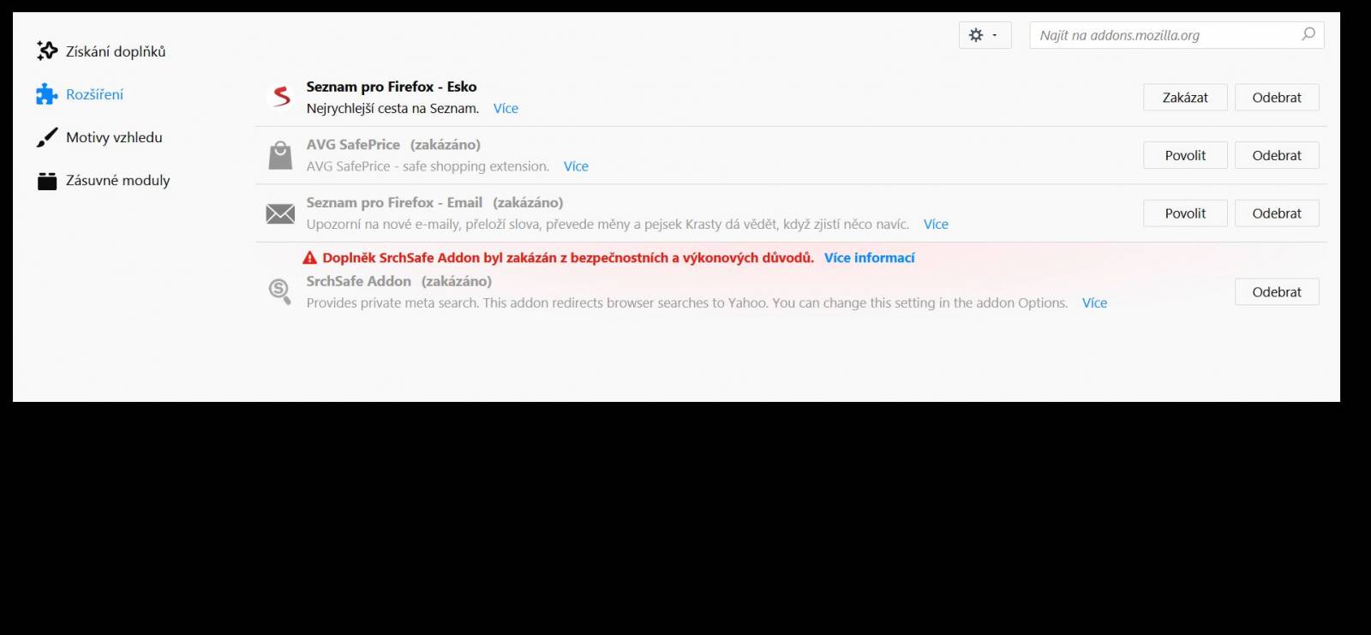Screen dimensions: 1371x635
Task: Click the Nejrychlejší cesta na Seznam description
Action: point(392,109)
